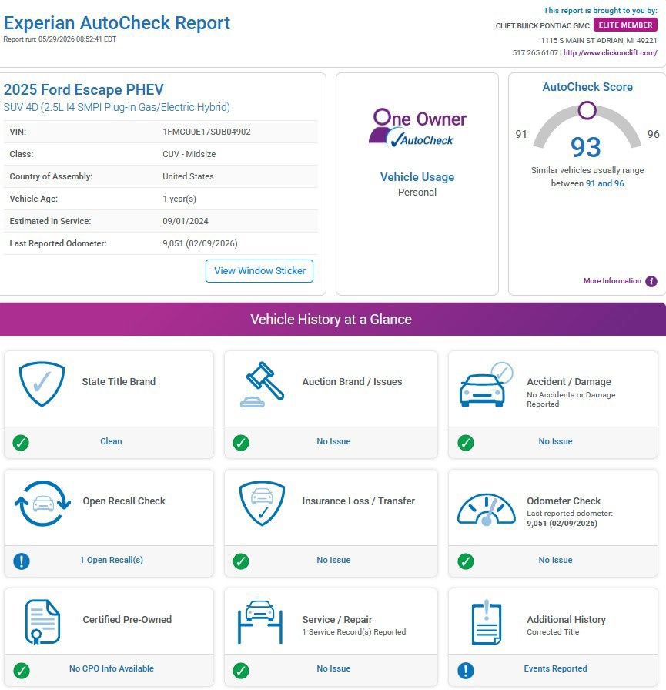Image resolution: width=666 pixels, height=690 pixels.
Task: Click the Certified Pre-Owned certificate icon
Action: pyautogui.click(x=42, y=622)
